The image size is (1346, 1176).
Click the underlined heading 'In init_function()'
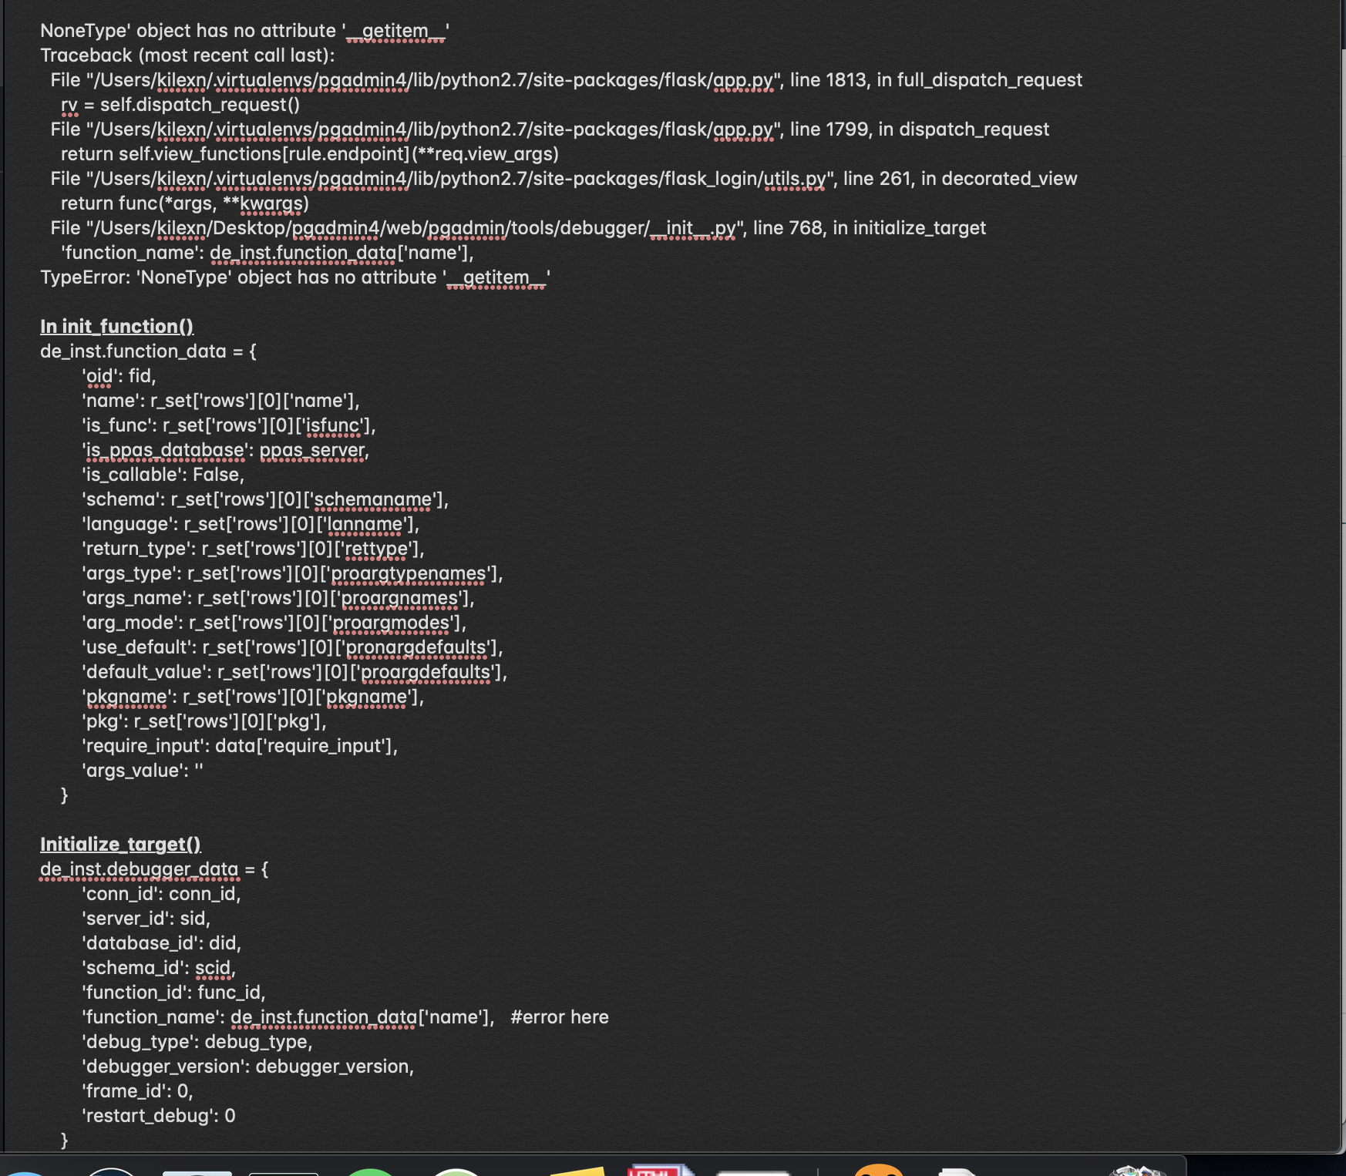point(116,327)
